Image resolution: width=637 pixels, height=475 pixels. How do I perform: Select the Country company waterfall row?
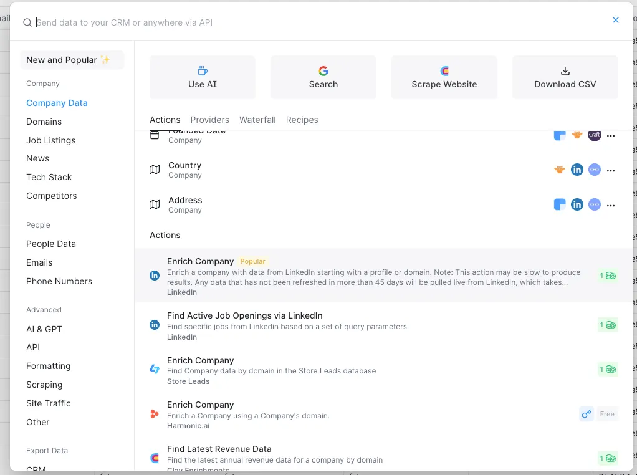[383, 170]
